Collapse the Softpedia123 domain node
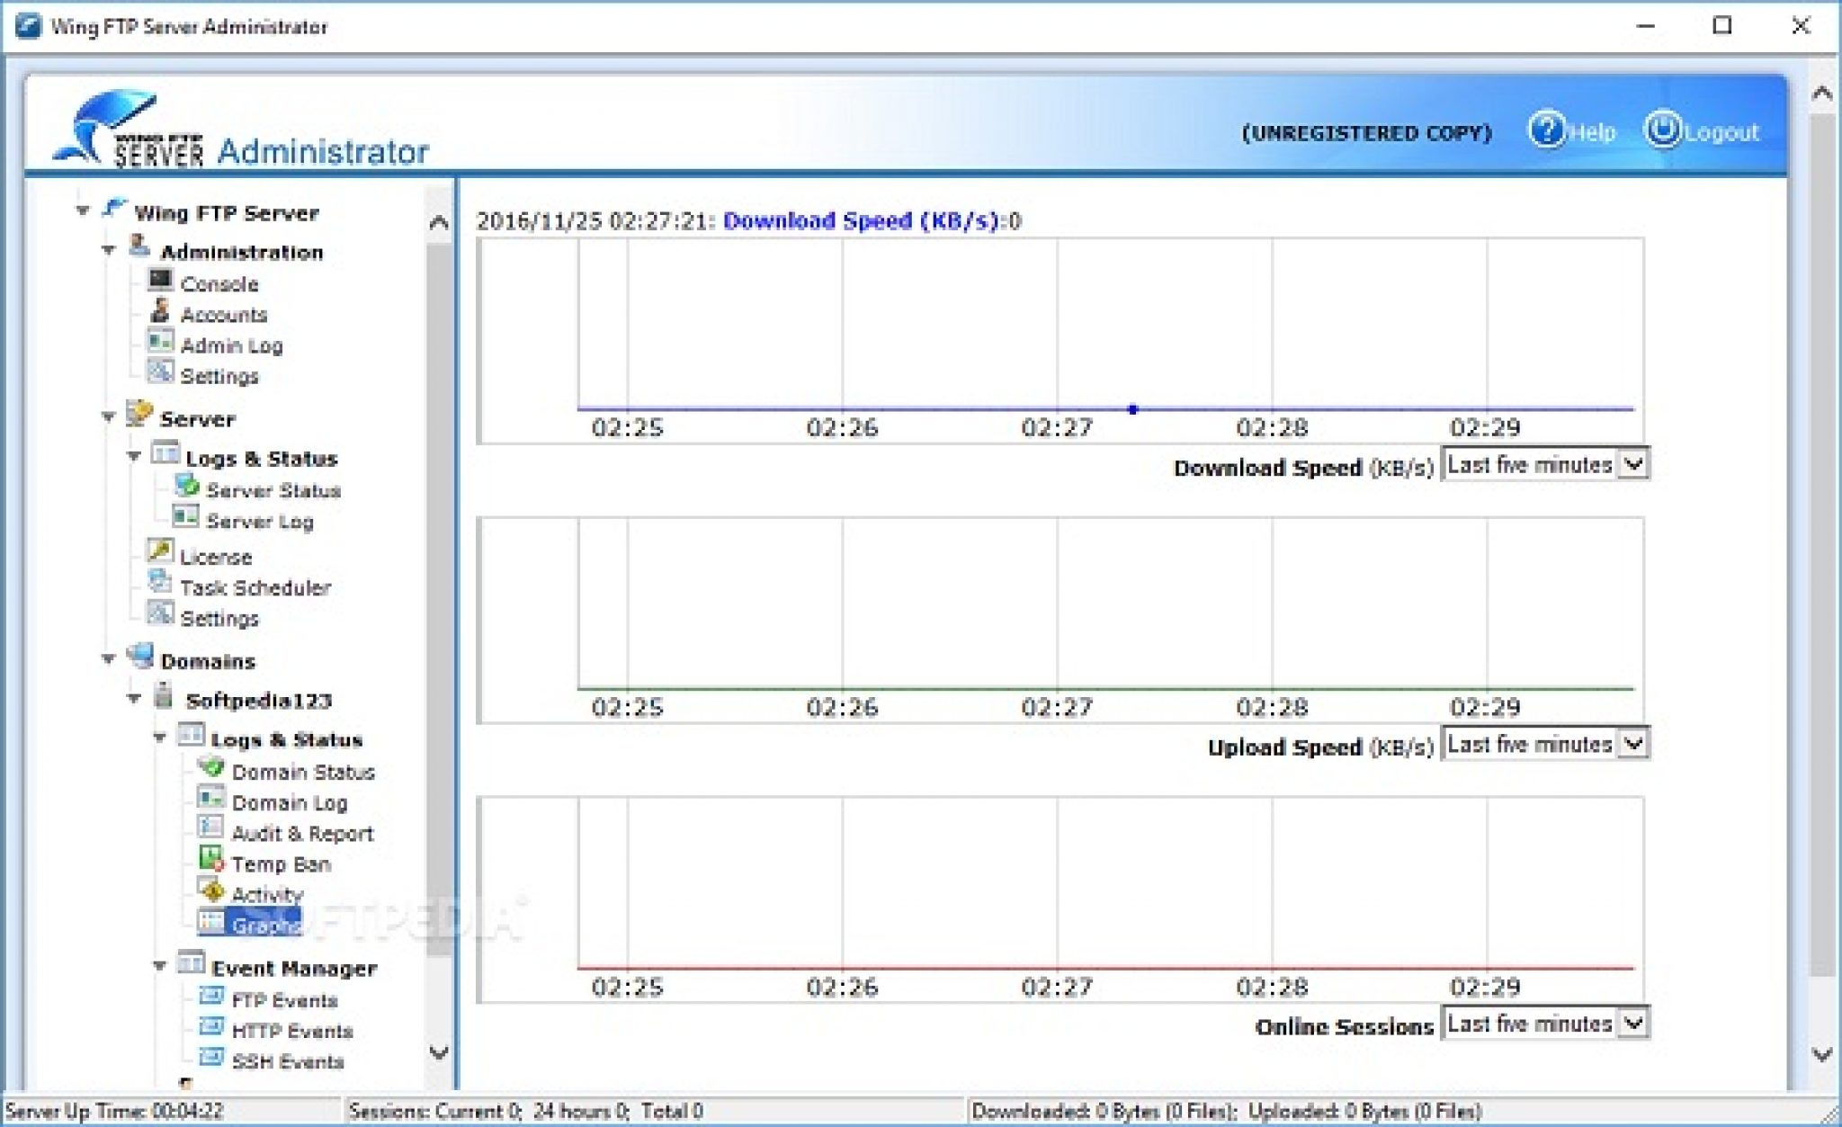This screenshot has width=1842, height=1127. pos(134,698)
